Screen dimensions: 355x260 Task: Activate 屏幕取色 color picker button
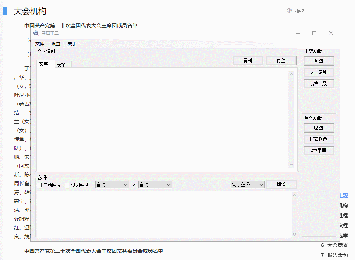(319, 139)
